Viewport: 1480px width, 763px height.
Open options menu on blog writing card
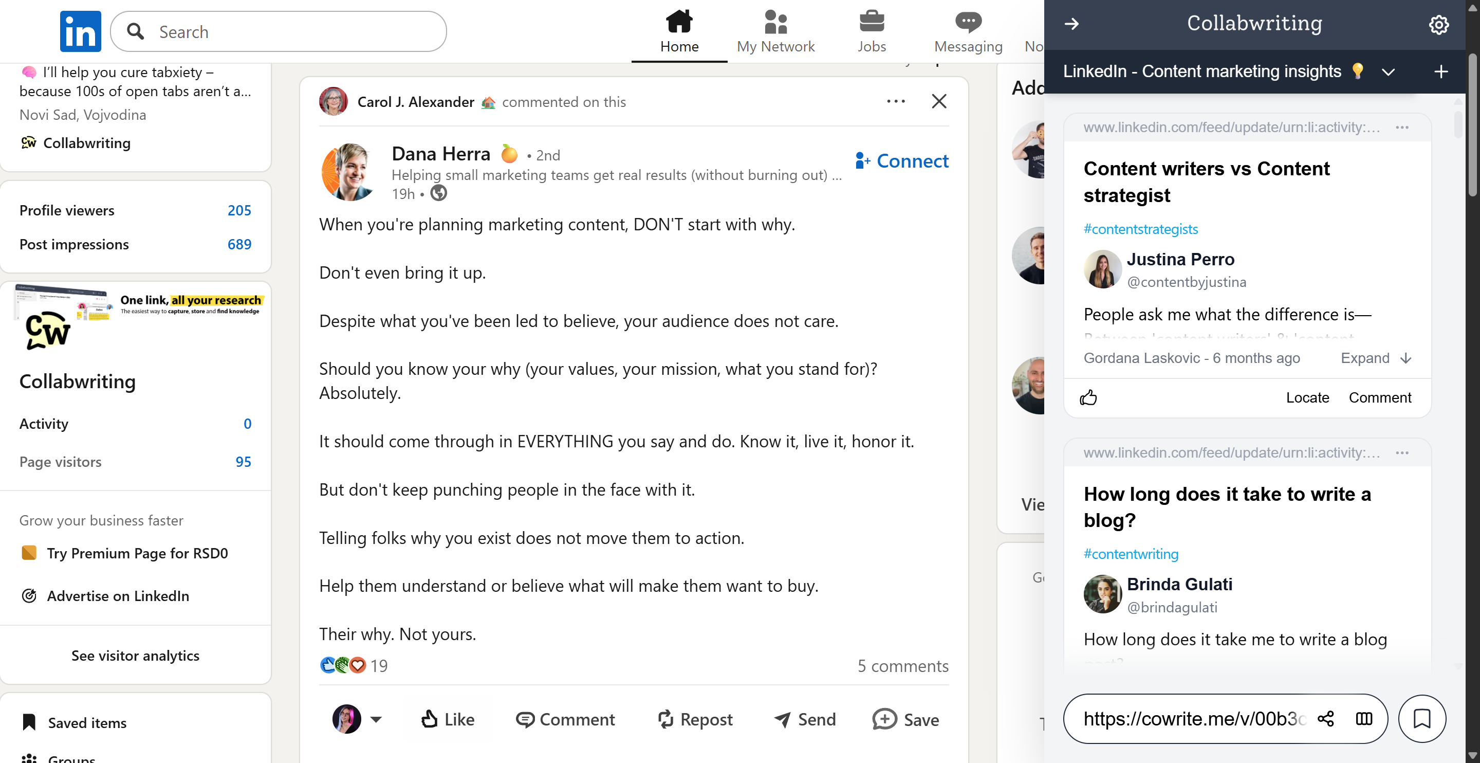[x=1402, y=453]
